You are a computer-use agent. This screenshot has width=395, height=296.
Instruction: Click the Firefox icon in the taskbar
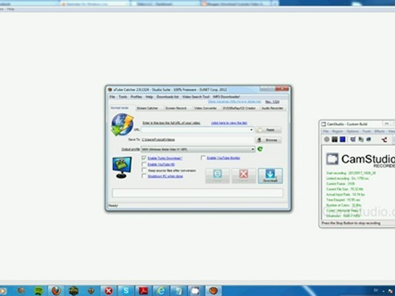pyautogui.click(x=56, y=291)
